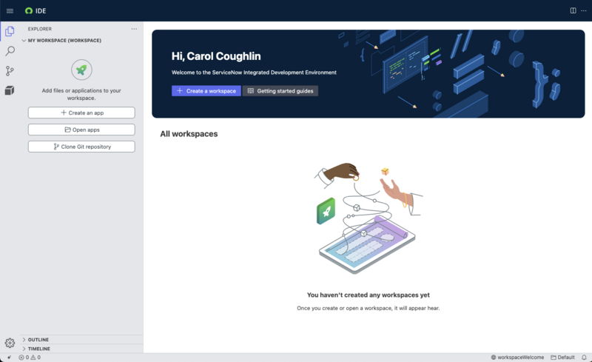592x362 pixels.
Task: Open Explorer panel more actions ellipsis
Action: 134,29
